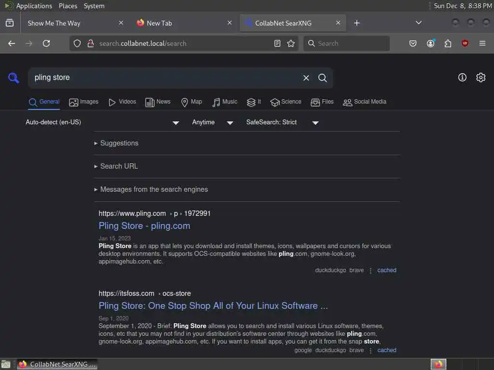Open the Applications menu
Viewport: 494px width, 370px height.
coord(34,6)
